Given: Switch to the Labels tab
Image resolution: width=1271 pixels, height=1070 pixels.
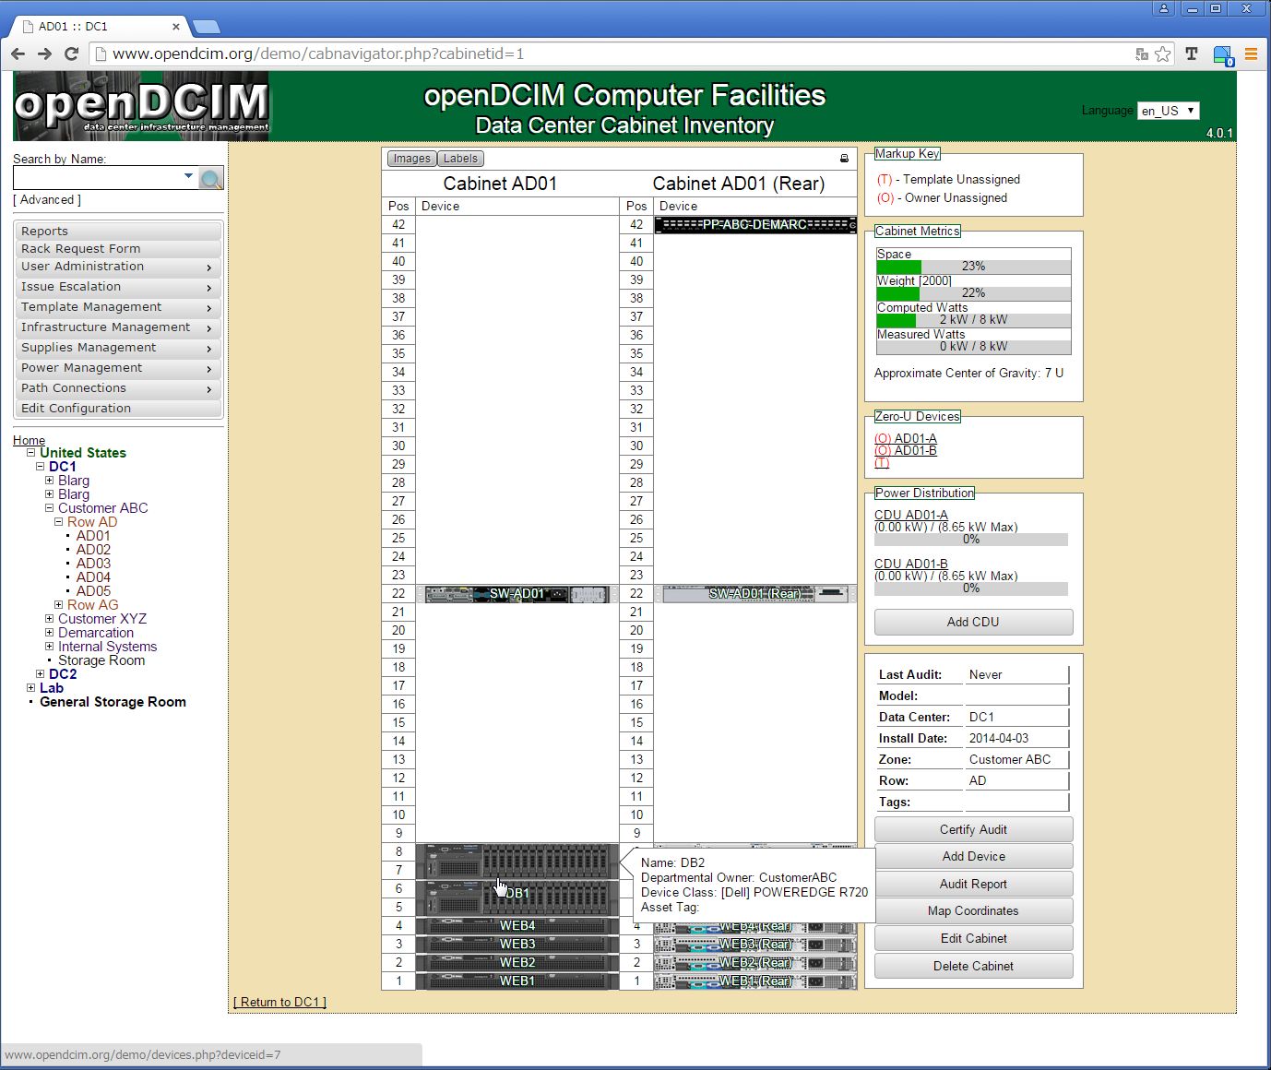Looking at the screenshot, I should 459,158.
